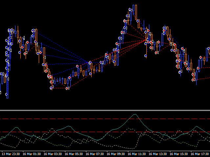The width and height of the screenshot is (210, 157).
Task: Select the point where red dashed lines converge
Action: (146, 40)
